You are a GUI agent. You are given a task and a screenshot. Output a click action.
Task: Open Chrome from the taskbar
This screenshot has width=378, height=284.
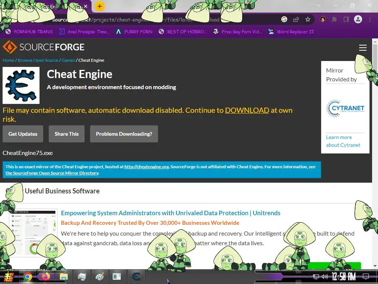28,277
